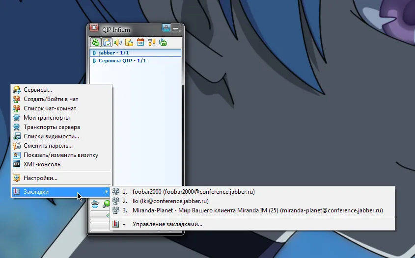Open settings via wrench and screwdriver icon
The width and height of the screenshot is (415, 258).
pyautogui.click(x=152, y=42)
